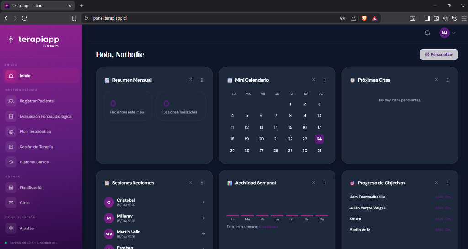Open Sesión de Terapia section
Viewport: 468px width, 249px height.
pos(42,147)
